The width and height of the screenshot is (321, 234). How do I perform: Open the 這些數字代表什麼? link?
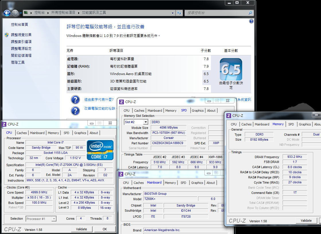(99, 100)
